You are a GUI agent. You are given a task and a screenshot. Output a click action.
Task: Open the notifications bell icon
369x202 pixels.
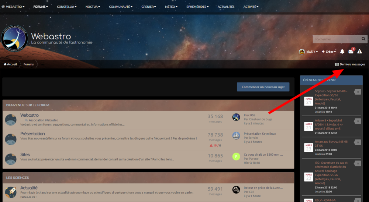342,52
